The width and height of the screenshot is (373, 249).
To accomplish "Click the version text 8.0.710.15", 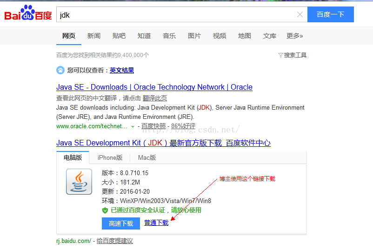I will (134, 173).
